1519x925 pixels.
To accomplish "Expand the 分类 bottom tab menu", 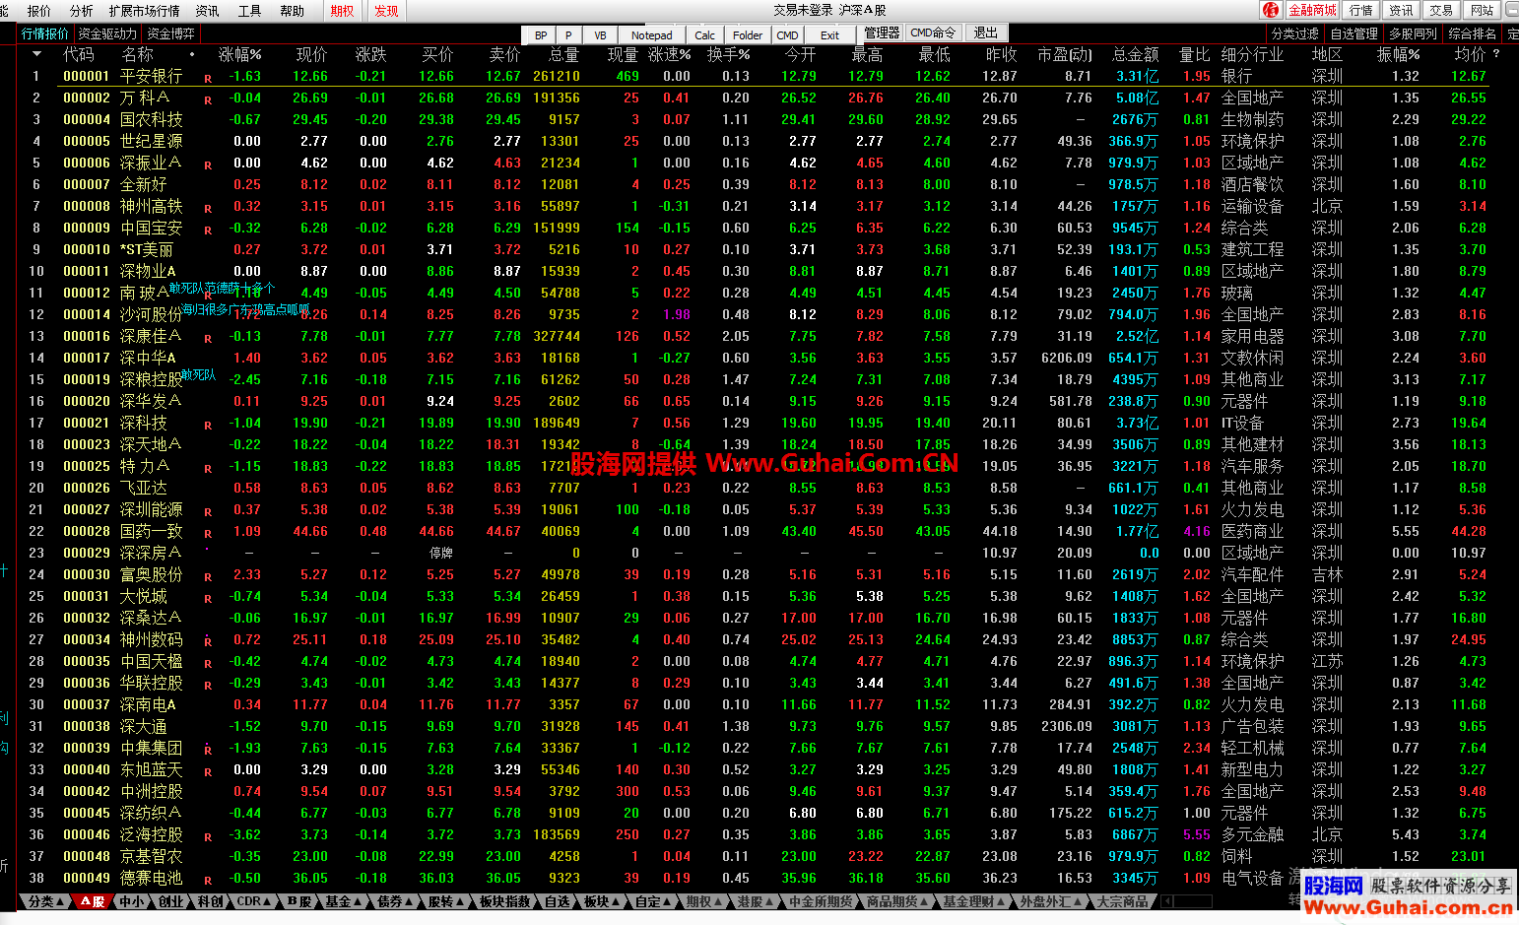I will [x=45, y=901].
